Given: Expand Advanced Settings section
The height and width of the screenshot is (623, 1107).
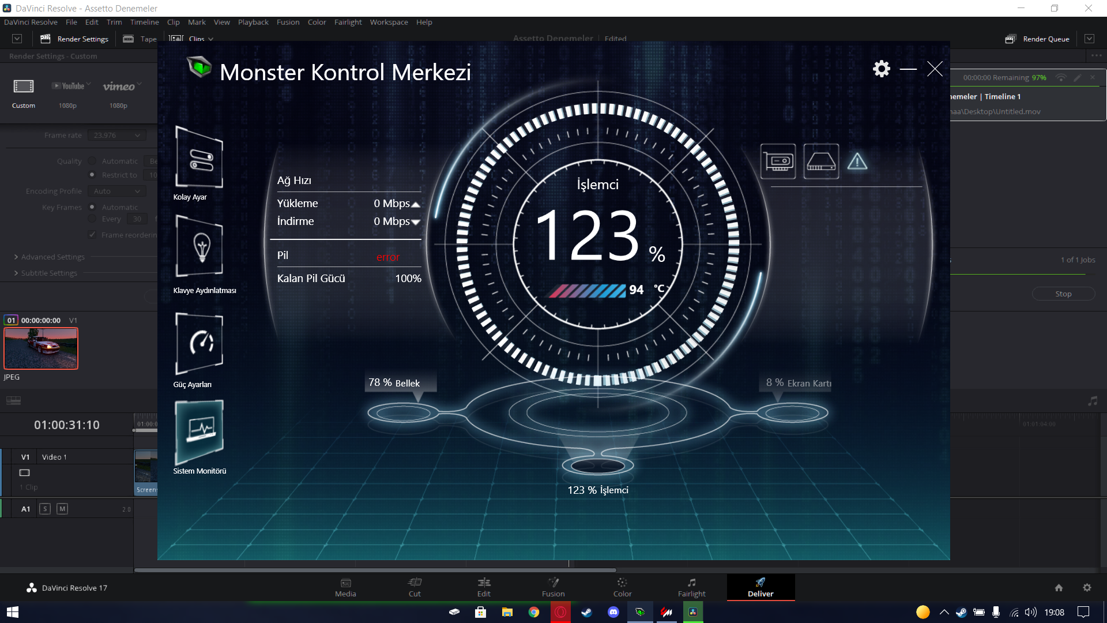Looking at the screenshot, I should coord(49,257).
